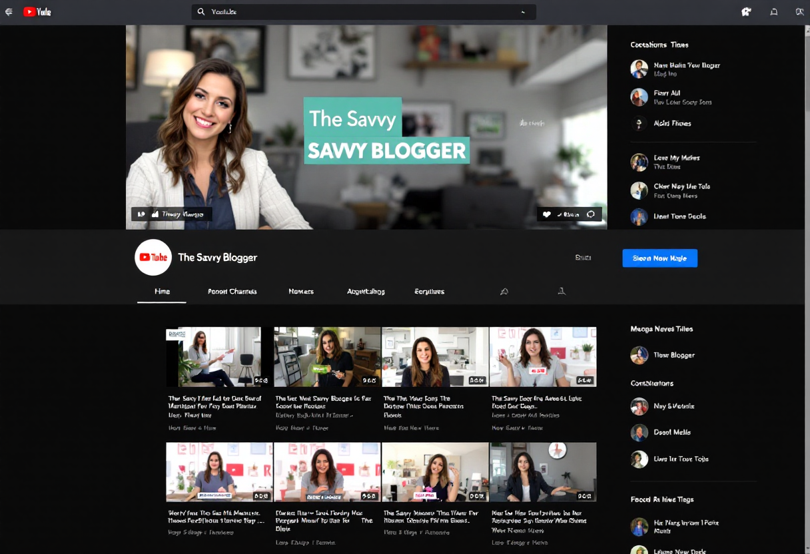Click inside the top search field
810x554 pixels.
point(364,12)
